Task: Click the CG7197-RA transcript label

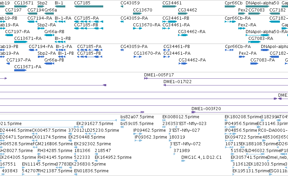Action: [18, 32]
